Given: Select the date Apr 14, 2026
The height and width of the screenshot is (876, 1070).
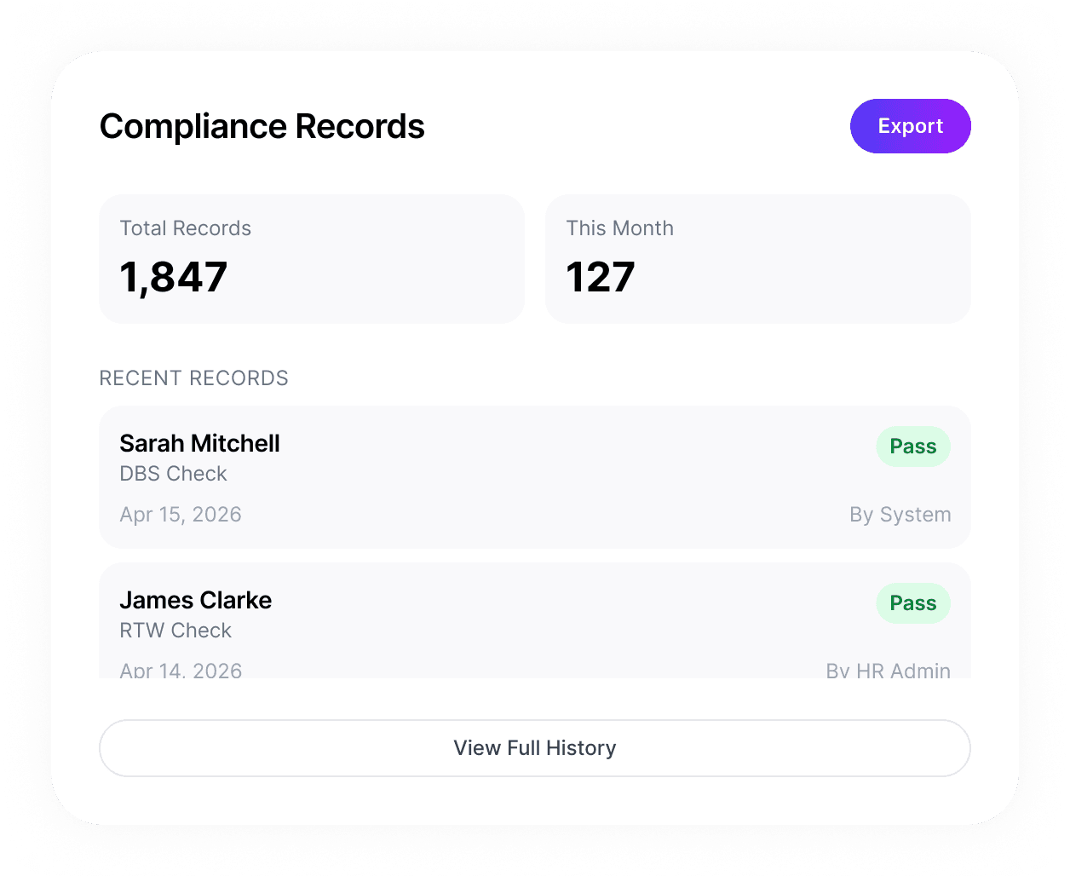Looking at the screenshot, I should pos(181,670).
